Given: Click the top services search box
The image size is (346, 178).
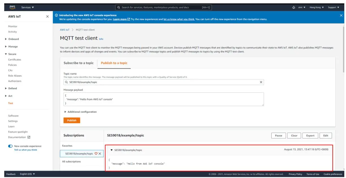Looking at the screenshot, I should click(x=164, y=7).
